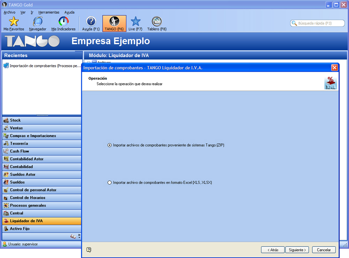Open recent item Importación de comprobantes

tap(42, 66)
